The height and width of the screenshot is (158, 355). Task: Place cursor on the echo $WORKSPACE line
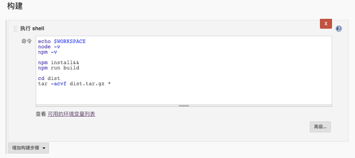pyautogui.click(x=62, y=41)
